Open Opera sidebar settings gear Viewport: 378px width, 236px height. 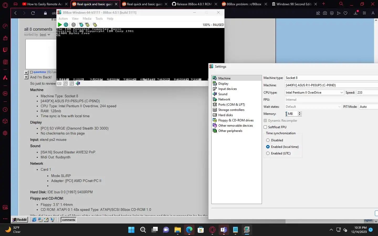point(5,133)
